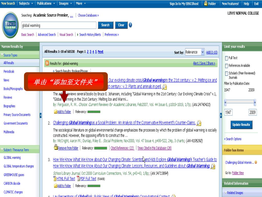Viewport: 262px width, 197px height.
Task: Preview icon after Challenging Global Warming title
Action: click(x=199, y=123)
